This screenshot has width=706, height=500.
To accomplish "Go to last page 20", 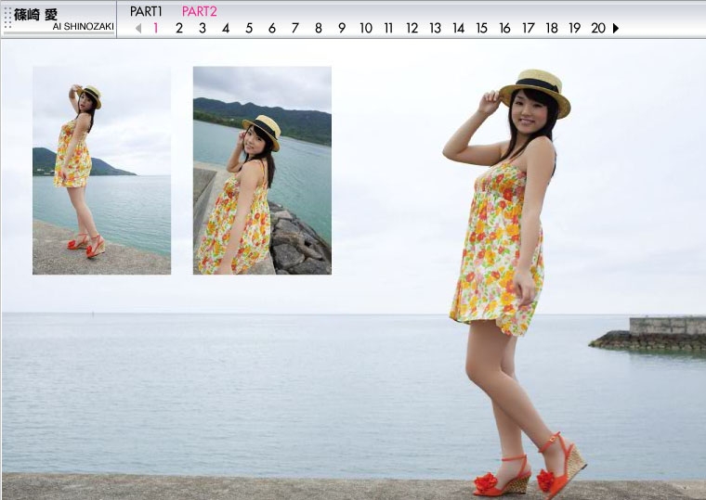I will pyautogui.click(x=598, y=28).
